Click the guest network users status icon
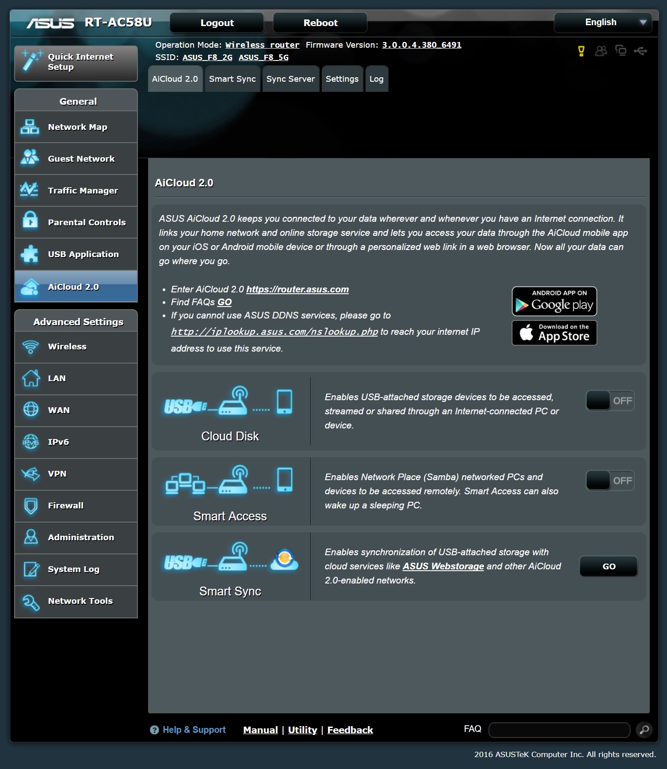The image size is (667, 769). (x=601, y=51)
